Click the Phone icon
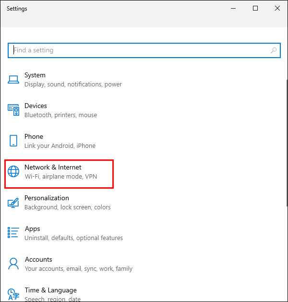 coord(13,141)
